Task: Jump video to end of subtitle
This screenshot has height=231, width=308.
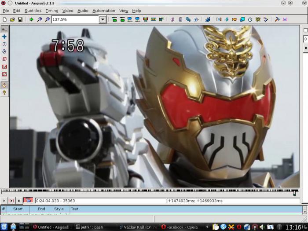Action: pyautogui.click(x=122, y=19)
